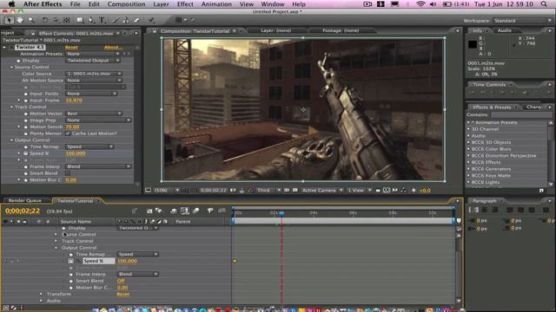
Task: Click the exposure reset icon in viewer footer
Action: [x=414, y=191]
